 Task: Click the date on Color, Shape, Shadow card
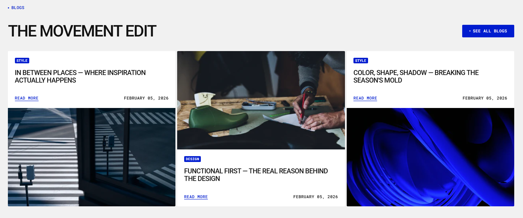tap(485, 98)
